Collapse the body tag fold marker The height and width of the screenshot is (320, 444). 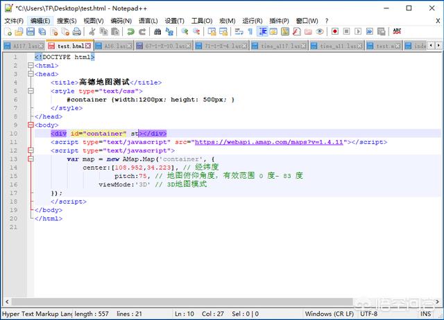pos(31,125)
